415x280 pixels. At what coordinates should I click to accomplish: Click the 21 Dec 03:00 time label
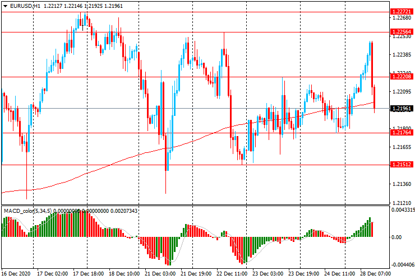pos(160,273)
